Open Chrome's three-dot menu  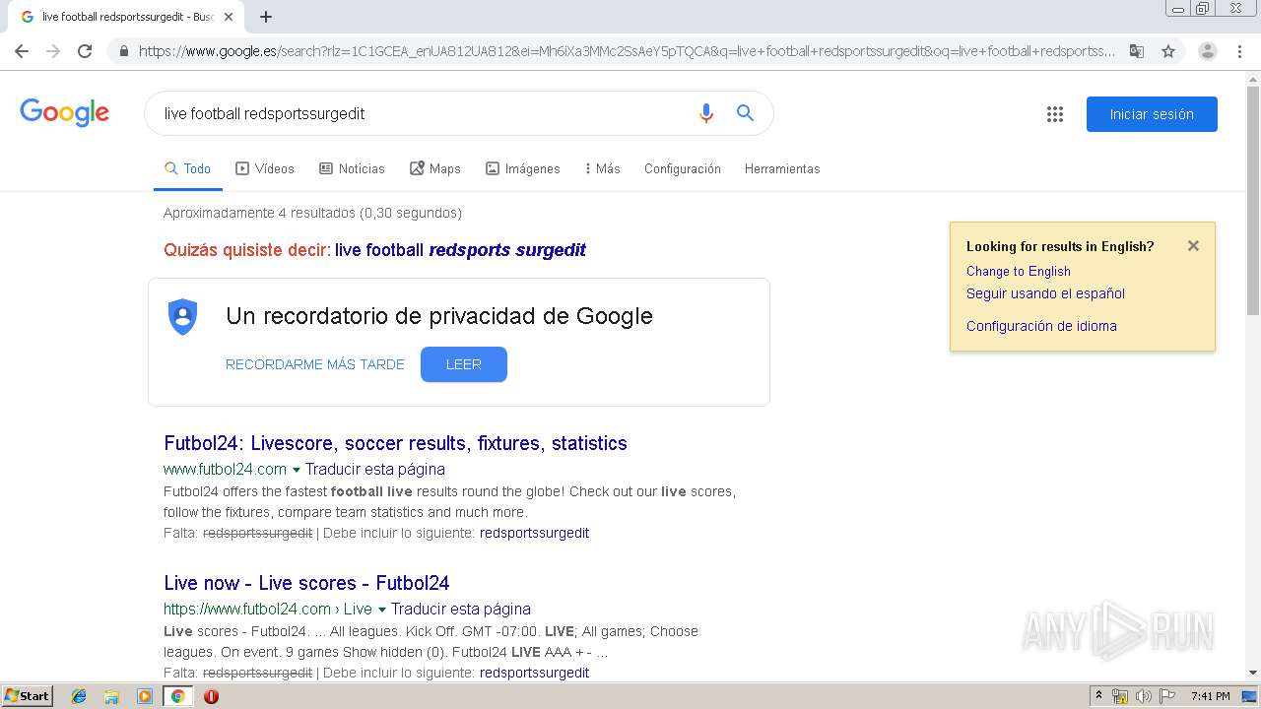coord(1239,51)
